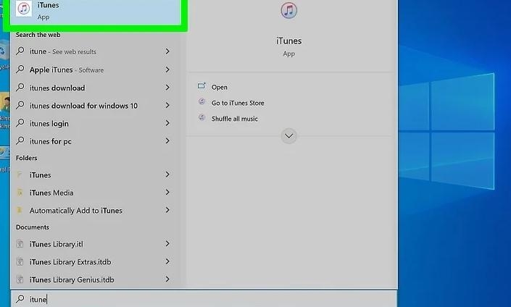Click the 'Shuffle all music' link
511x307 pixels.
point(234,119)
